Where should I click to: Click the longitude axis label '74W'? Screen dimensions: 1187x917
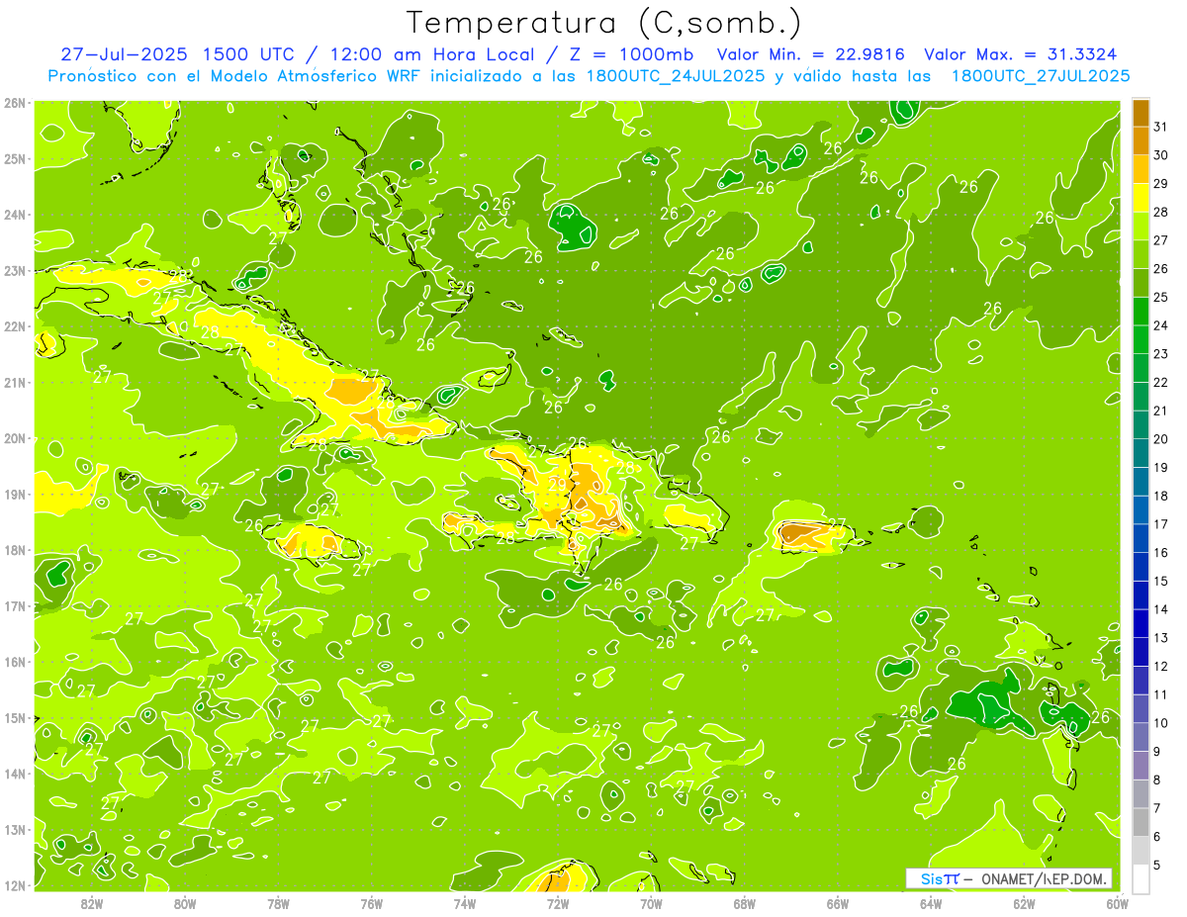coord(464,903)
